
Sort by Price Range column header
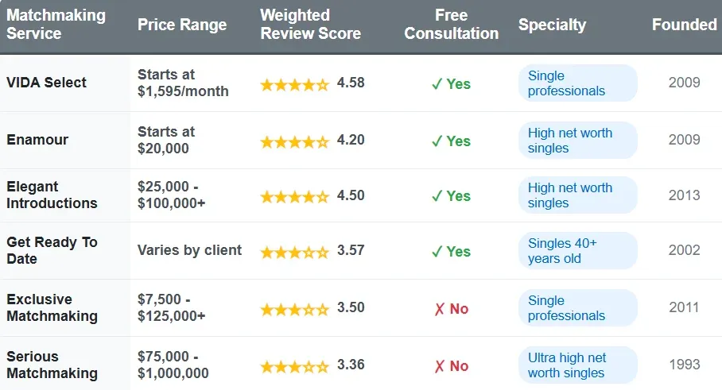click(182, 25)
